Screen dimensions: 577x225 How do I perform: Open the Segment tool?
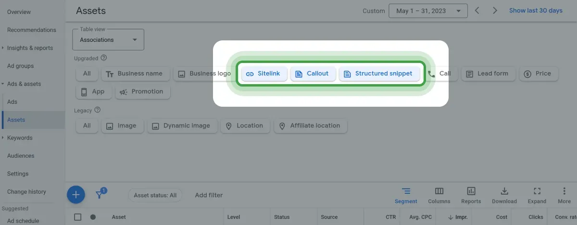coord(406,195)
